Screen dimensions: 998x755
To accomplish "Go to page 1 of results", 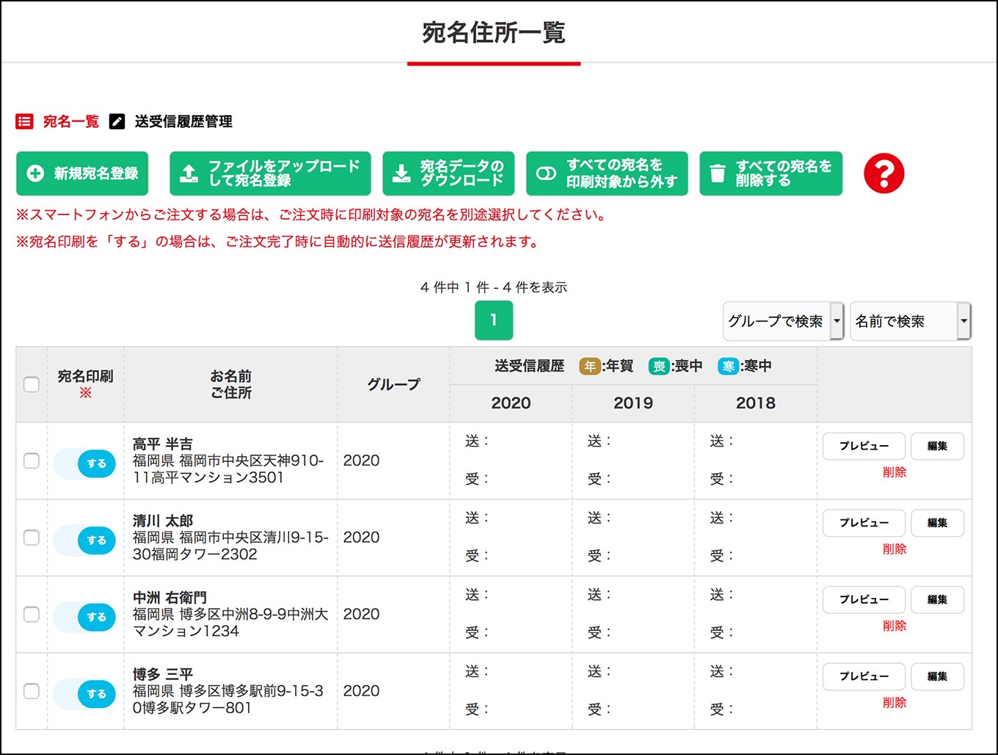I will click(494, 320).
